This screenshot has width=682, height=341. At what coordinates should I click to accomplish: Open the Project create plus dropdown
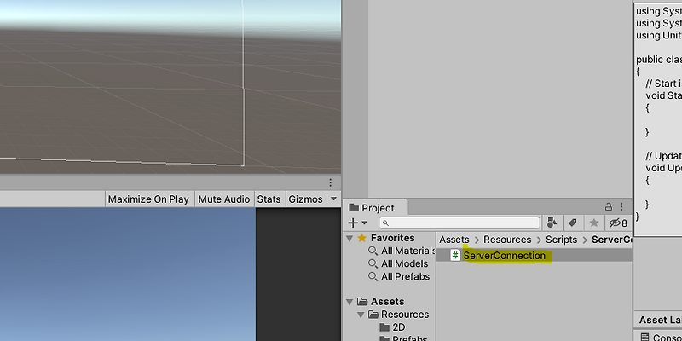pyautogui.click(x=357, y=223)
